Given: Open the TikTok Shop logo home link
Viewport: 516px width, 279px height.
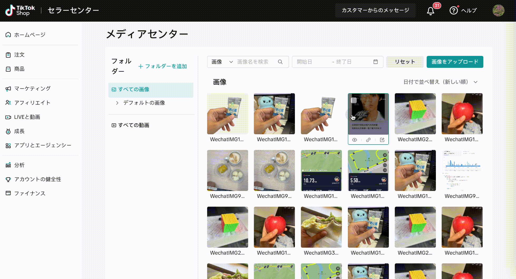Looking at the screenshot, I should coord(20,10).
